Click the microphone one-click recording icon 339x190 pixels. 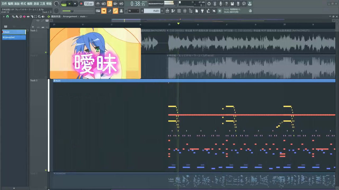(x=220, y=4)
